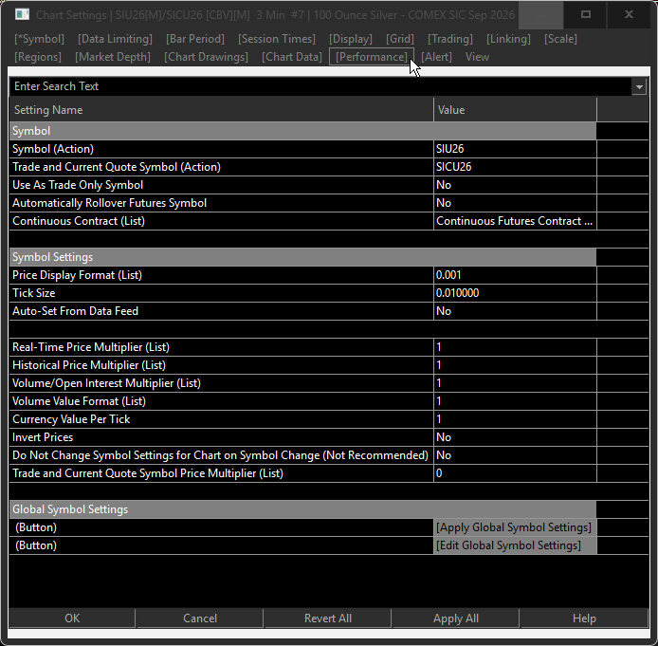Open the [Alert] tab

point(436,57)
